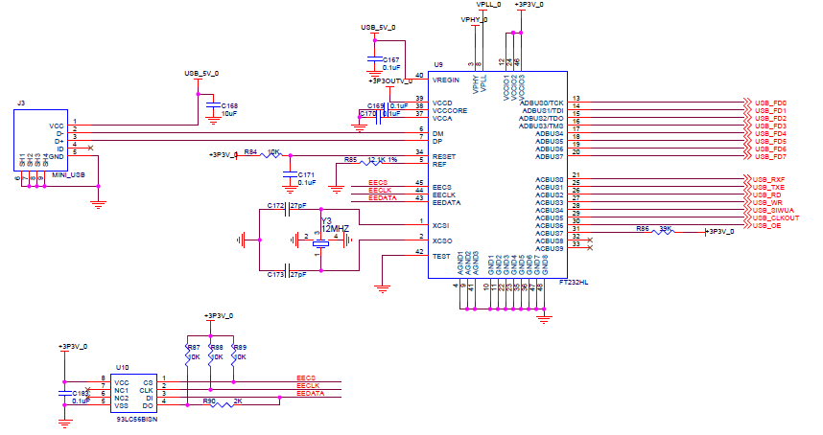The height and width of the screenshot is (435, 823).
Task: Select the R90 2K resistor symbol
Action: [222, 404]
